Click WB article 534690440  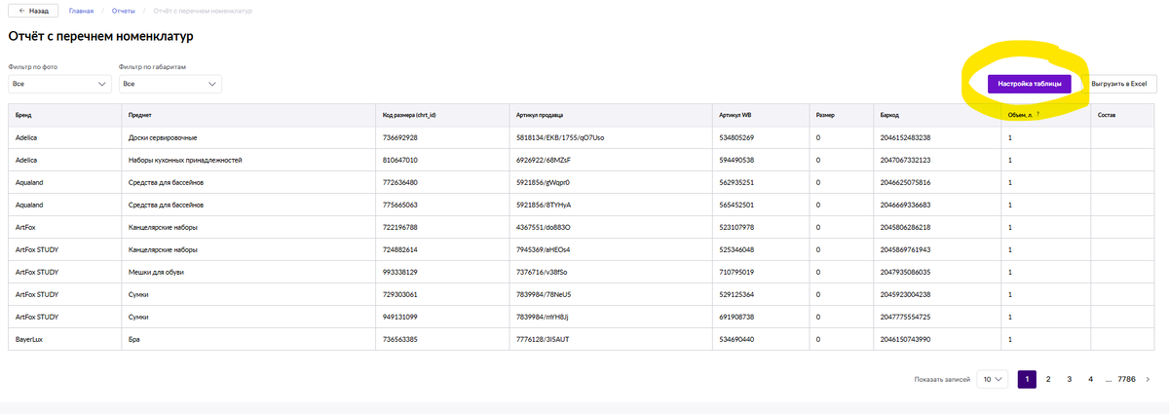[x=736, y=339]
